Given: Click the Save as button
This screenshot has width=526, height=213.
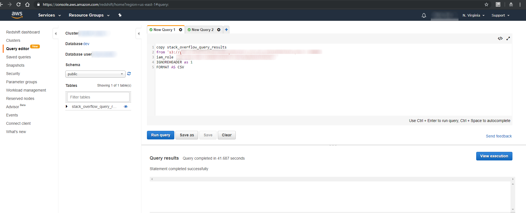Looking at the screenshot, I should click(187, 135).
